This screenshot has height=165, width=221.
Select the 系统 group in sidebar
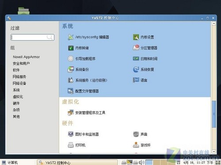pos(16,90)
